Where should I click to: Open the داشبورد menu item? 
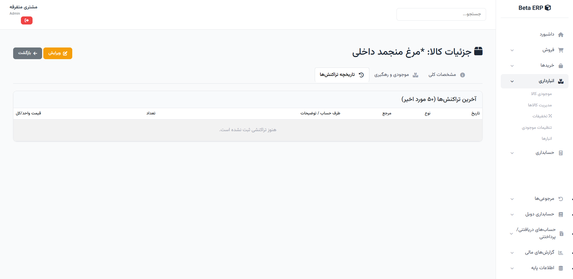[534, 35]
